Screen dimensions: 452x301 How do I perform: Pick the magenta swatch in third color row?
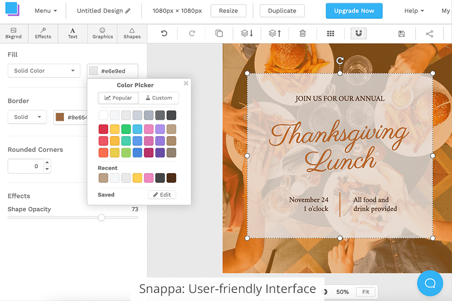[149, 153]
